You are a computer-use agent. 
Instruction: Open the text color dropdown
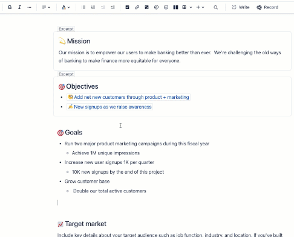point(66,7)
